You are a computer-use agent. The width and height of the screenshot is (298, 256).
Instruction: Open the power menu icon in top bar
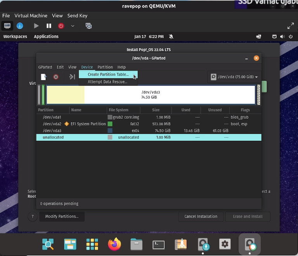(x=291, y=36)
